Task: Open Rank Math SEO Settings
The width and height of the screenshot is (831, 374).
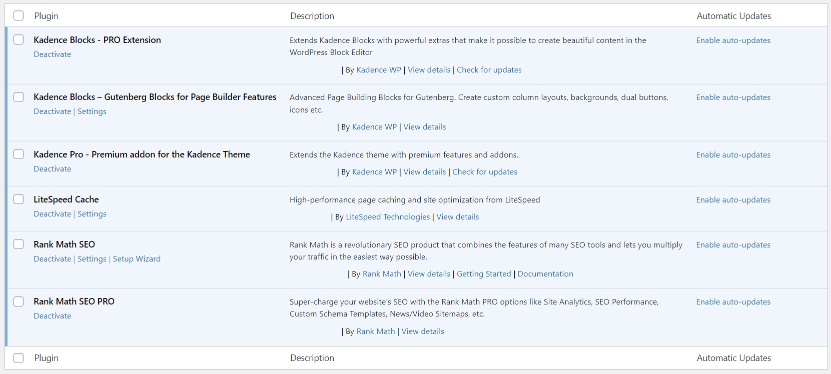Action: [92, 259]
